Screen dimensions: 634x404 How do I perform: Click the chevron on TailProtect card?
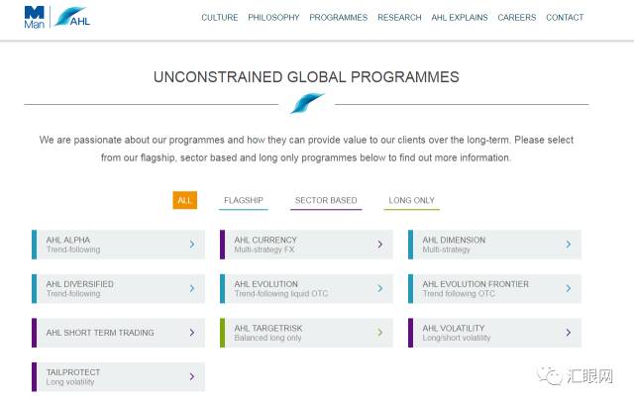191,376
